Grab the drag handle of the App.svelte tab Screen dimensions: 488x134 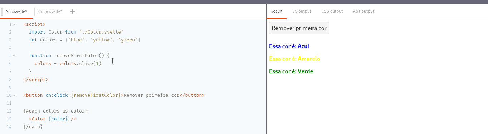3,11
